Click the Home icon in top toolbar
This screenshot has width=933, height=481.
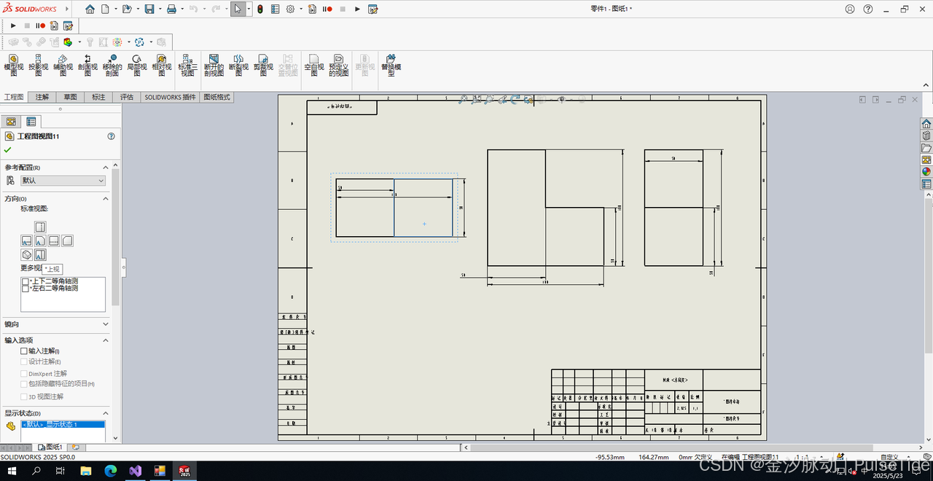click(x=90, y=9)
